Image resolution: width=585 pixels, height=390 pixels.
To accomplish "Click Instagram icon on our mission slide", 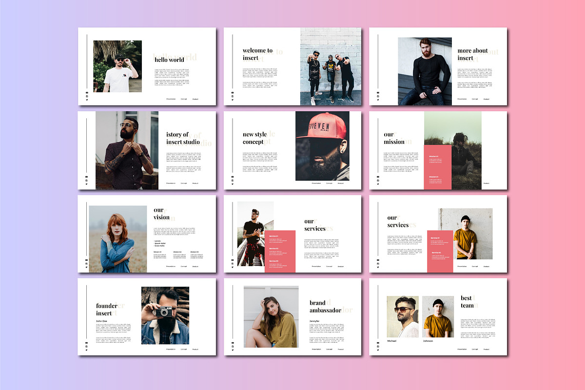I will coord(378,181).
